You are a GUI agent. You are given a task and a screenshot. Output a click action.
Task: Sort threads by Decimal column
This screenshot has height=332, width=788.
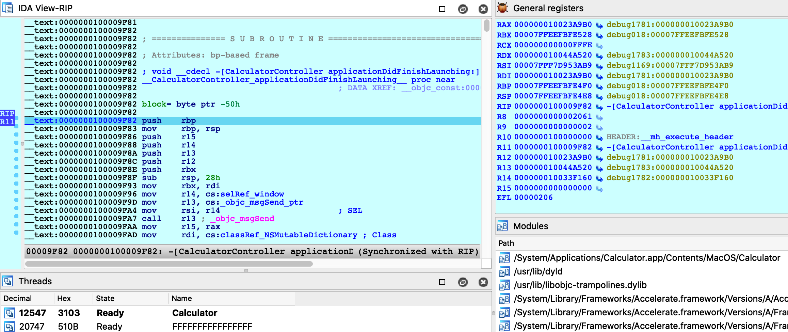[x=18, y=299]
